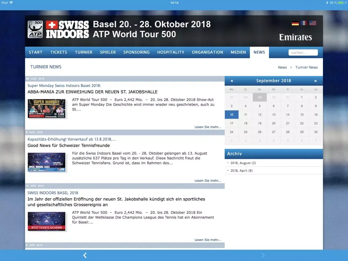Open the MEDIEN menu item
Screen dimensions: 348x261
(238, 52)
